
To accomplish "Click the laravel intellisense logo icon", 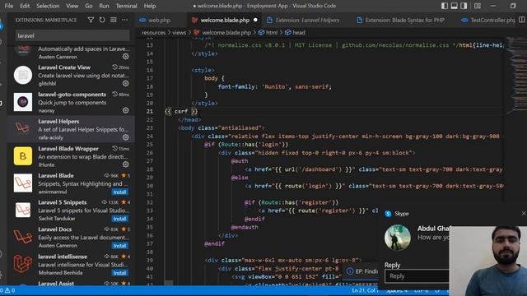I will [x=23, y=264].
